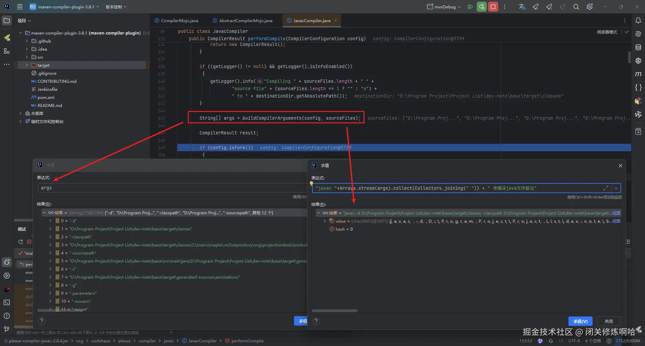Open the translation plugin icon
The width and height of the screenshot is (645, 346).
coord(522,7)
